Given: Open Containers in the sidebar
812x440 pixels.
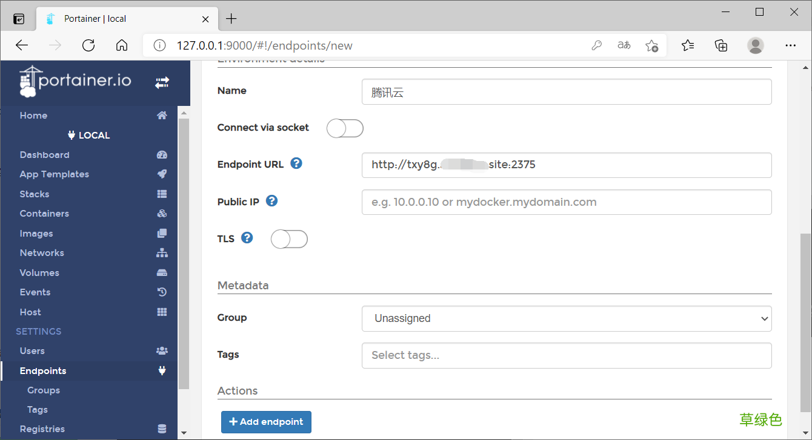Looking at the screenshot, I should (44, 214).
